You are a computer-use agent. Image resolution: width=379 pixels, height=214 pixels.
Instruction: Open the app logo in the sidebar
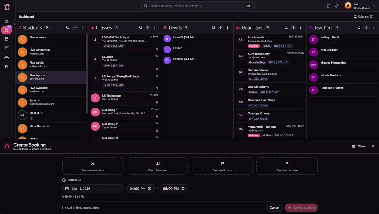coord(7,7)
